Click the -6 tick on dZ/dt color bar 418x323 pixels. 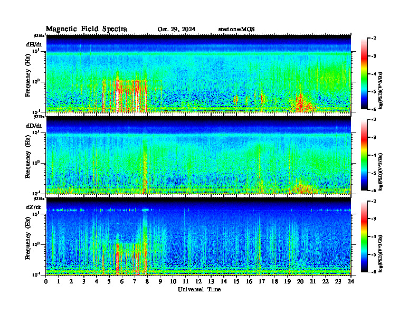point(374,272)
